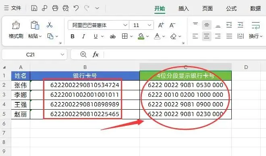The width and height of the screenshot is (266, 156).
Task: Click cell with 6222 0010 0200 1000 000
Action: pyautogui.click(x=185, y=95)
